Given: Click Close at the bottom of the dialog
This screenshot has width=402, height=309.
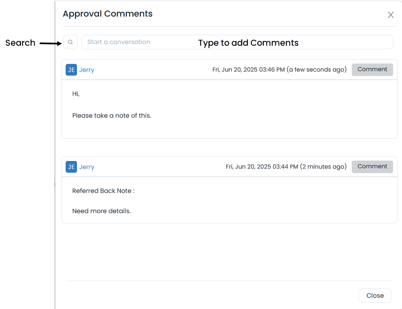Looking at the screenshot, I should (x=375, y=296).
